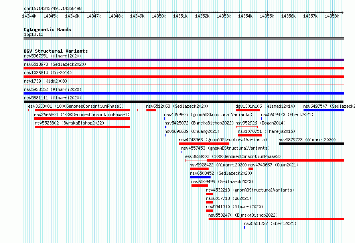Click nsv5425072 (ByrskaBishop2022) label
The image size is (355, 243).
pyautogui.click(x=199, y=123)
